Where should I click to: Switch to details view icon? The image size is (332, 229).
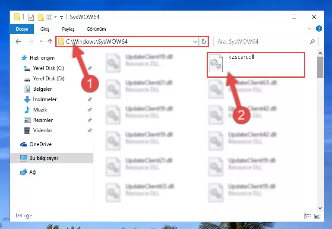[x=308, y=216]
